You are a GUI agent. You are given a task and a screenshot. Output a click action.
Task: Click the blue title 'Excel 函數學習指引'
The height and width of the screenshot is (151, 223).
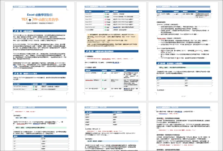coord(40,15)
